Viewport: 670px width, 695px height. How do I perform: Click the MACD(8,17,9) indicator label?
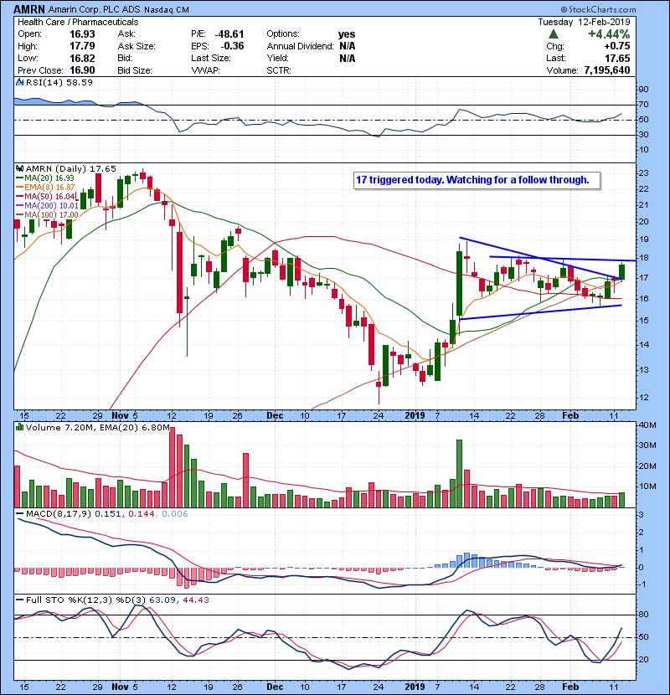pos(59,514)
